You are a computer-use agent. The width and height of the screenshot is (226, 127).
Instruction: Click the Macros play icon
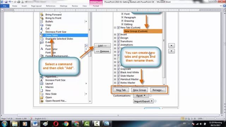click(42, 87)
